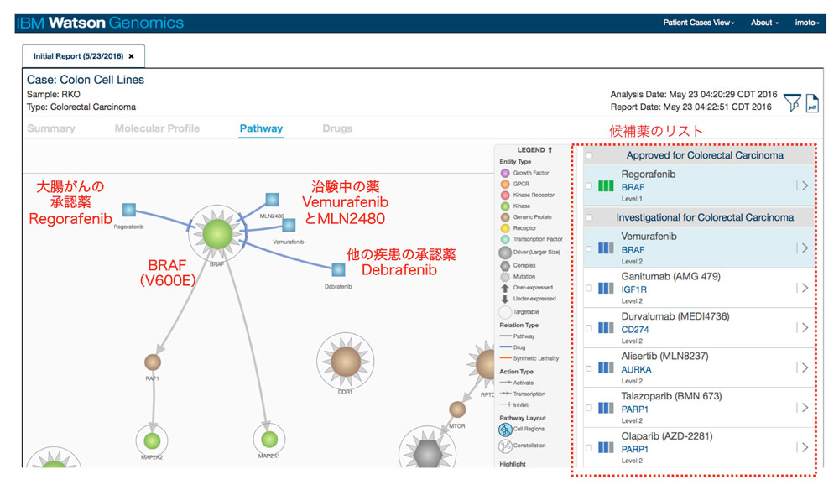Click the green BRAF kinase node
839x490 pixels.
(217, 234)
